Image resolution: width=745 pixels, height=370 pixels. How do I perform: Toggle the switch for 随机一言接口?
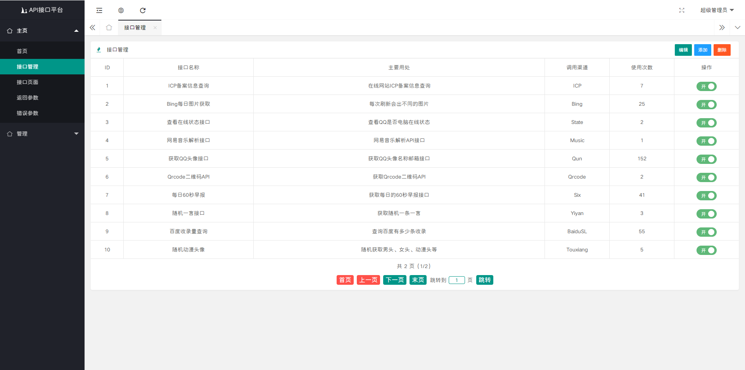(707, 214)
